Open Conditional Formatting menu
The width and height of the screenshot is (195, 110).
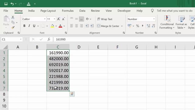(167, 22)
